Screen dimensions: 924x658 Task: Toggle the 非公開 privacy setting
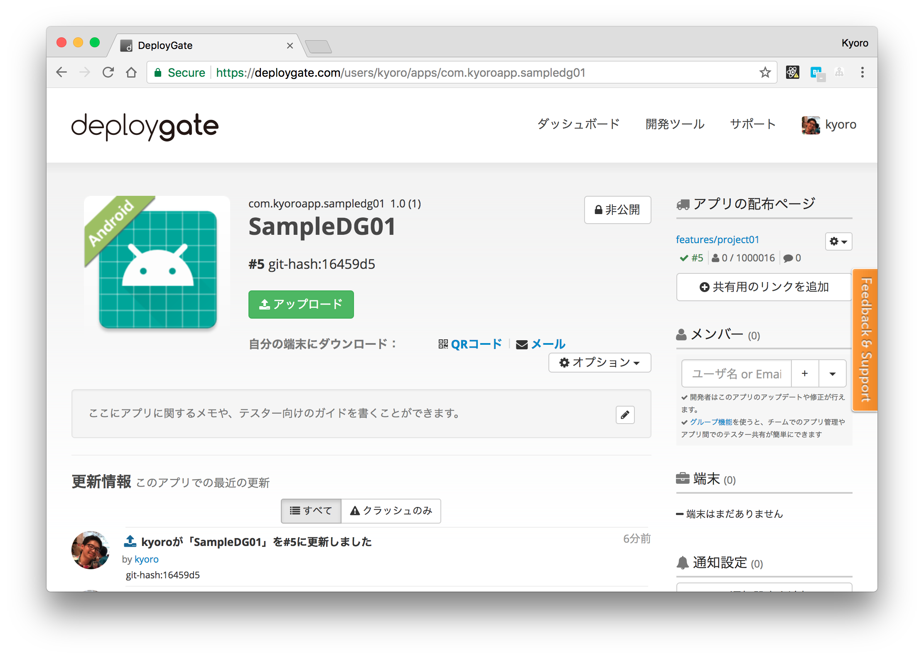click(617, 210)
